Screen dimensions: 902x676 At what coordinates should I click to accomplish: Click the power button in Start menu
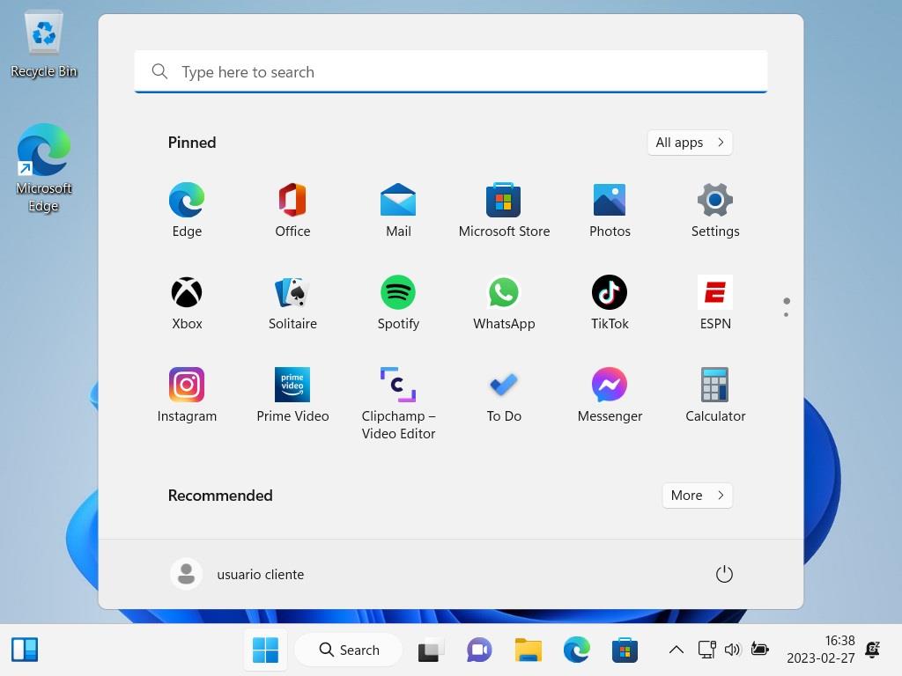[x=724, y=575]
